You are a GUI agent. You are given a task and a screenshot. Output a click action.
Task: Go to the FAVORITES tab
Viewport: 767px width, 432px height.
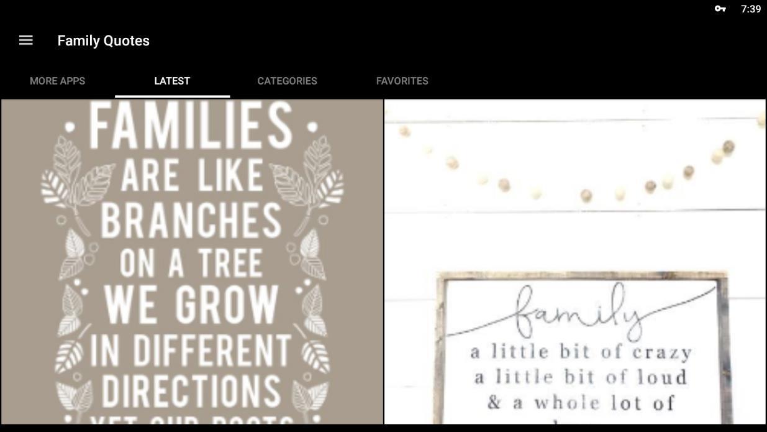(402, 81)
